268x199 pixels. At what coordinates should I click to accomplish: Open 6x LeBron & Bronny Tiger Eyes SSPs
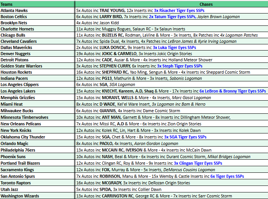tap(232, 91)
